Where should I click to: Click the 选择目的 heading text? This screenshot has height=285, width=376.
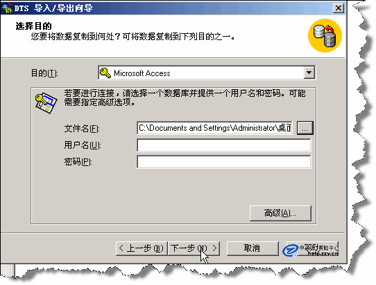click(x=33, y=26)
